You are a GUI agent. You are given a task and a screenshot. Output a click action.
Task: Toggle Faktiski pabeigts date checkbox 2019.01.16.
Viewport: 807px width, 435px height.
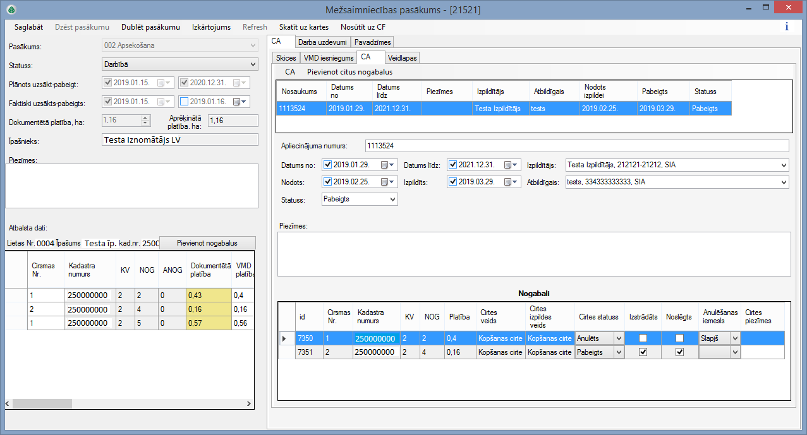(184, 102)
